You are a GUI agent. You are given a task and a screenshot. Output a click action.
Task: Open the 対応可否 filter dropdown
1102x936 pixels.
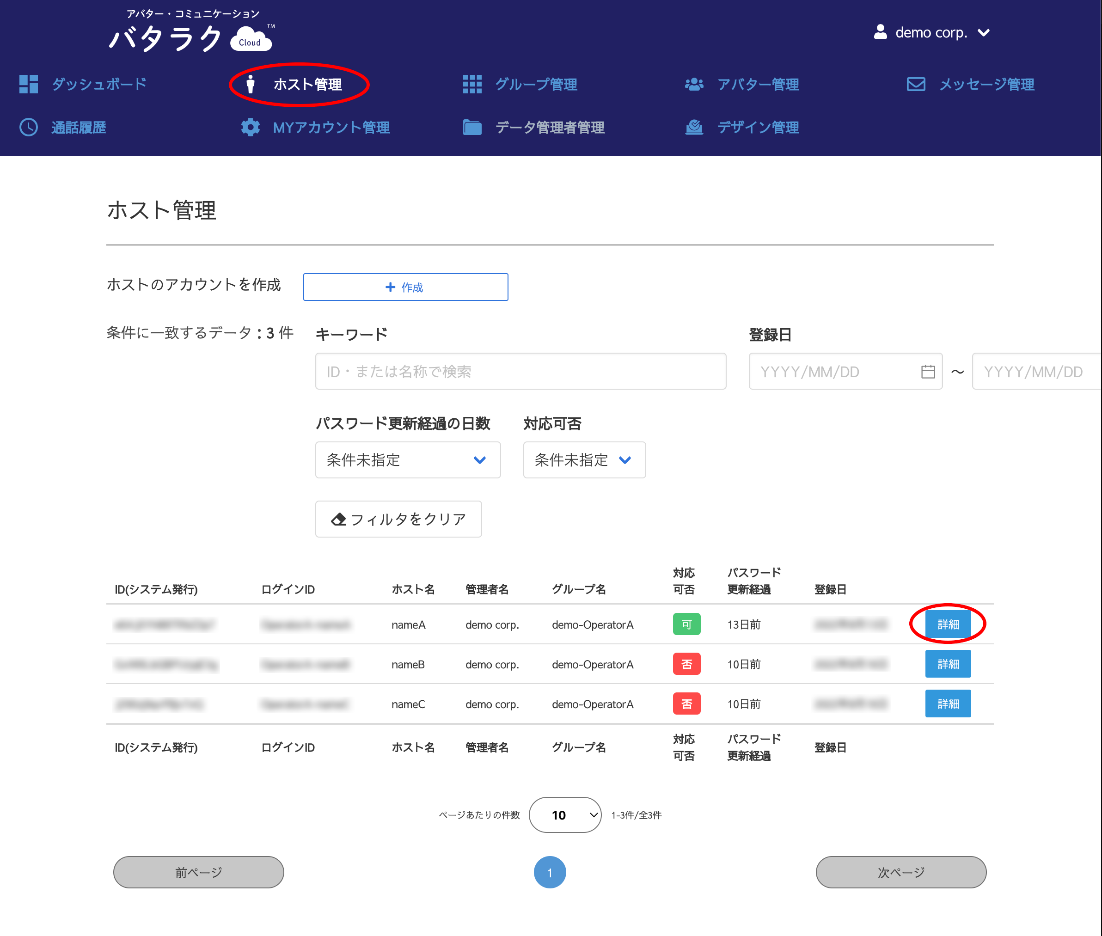[x=584, y=460]
